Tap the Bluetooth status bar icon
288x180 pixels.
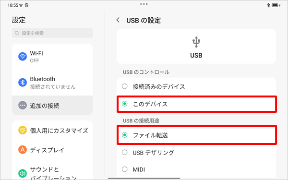point(268,5)
